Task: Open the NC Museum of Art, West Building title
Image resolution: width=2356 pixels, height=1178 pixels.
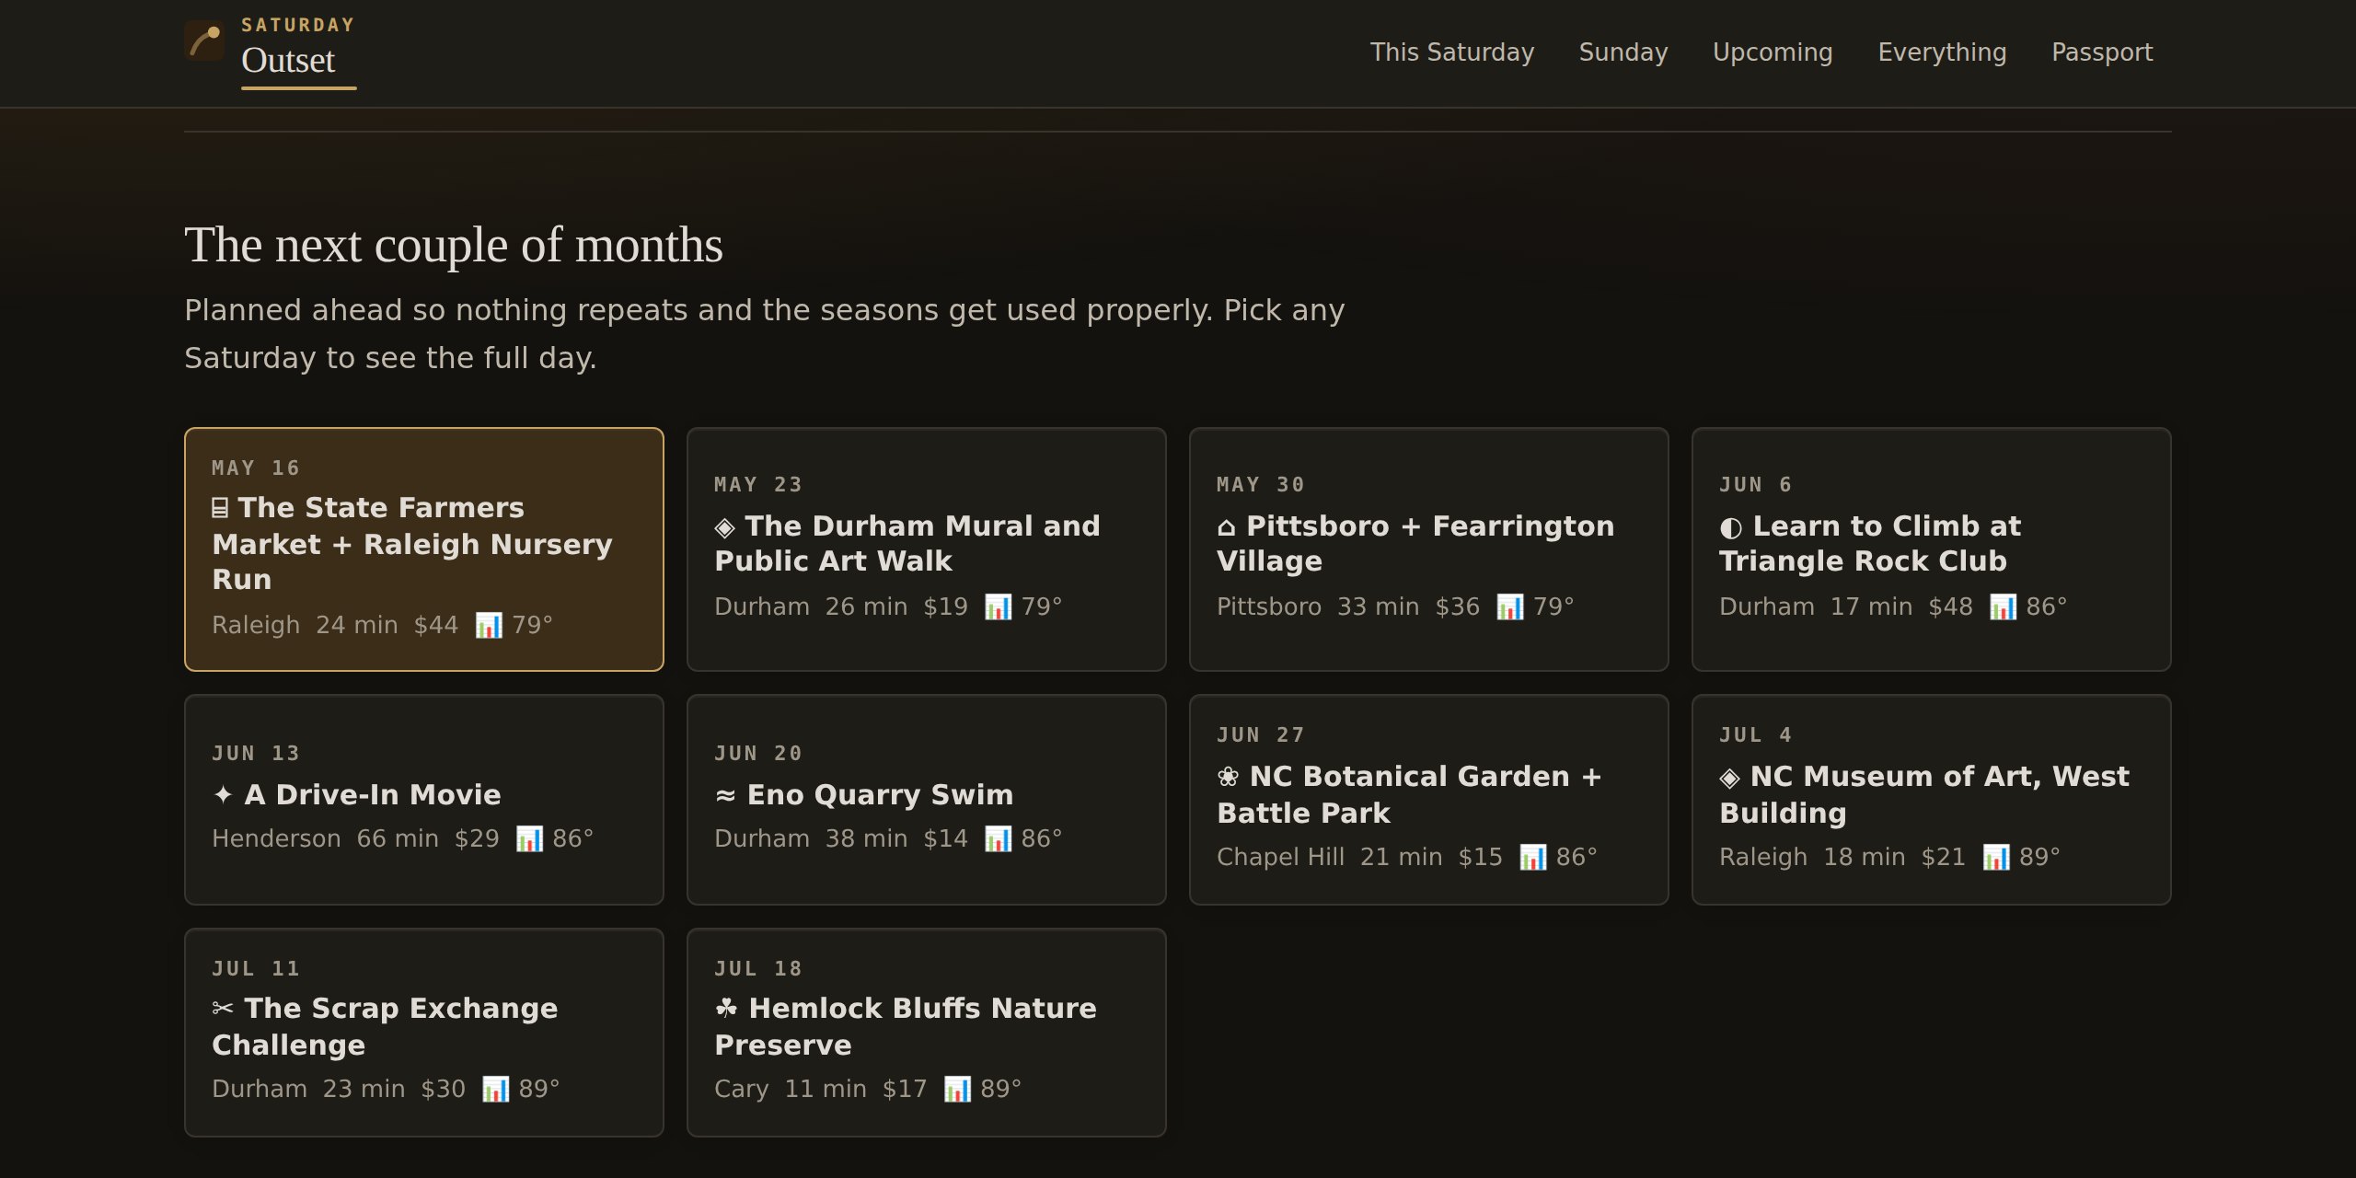Action: [1924, 795]
